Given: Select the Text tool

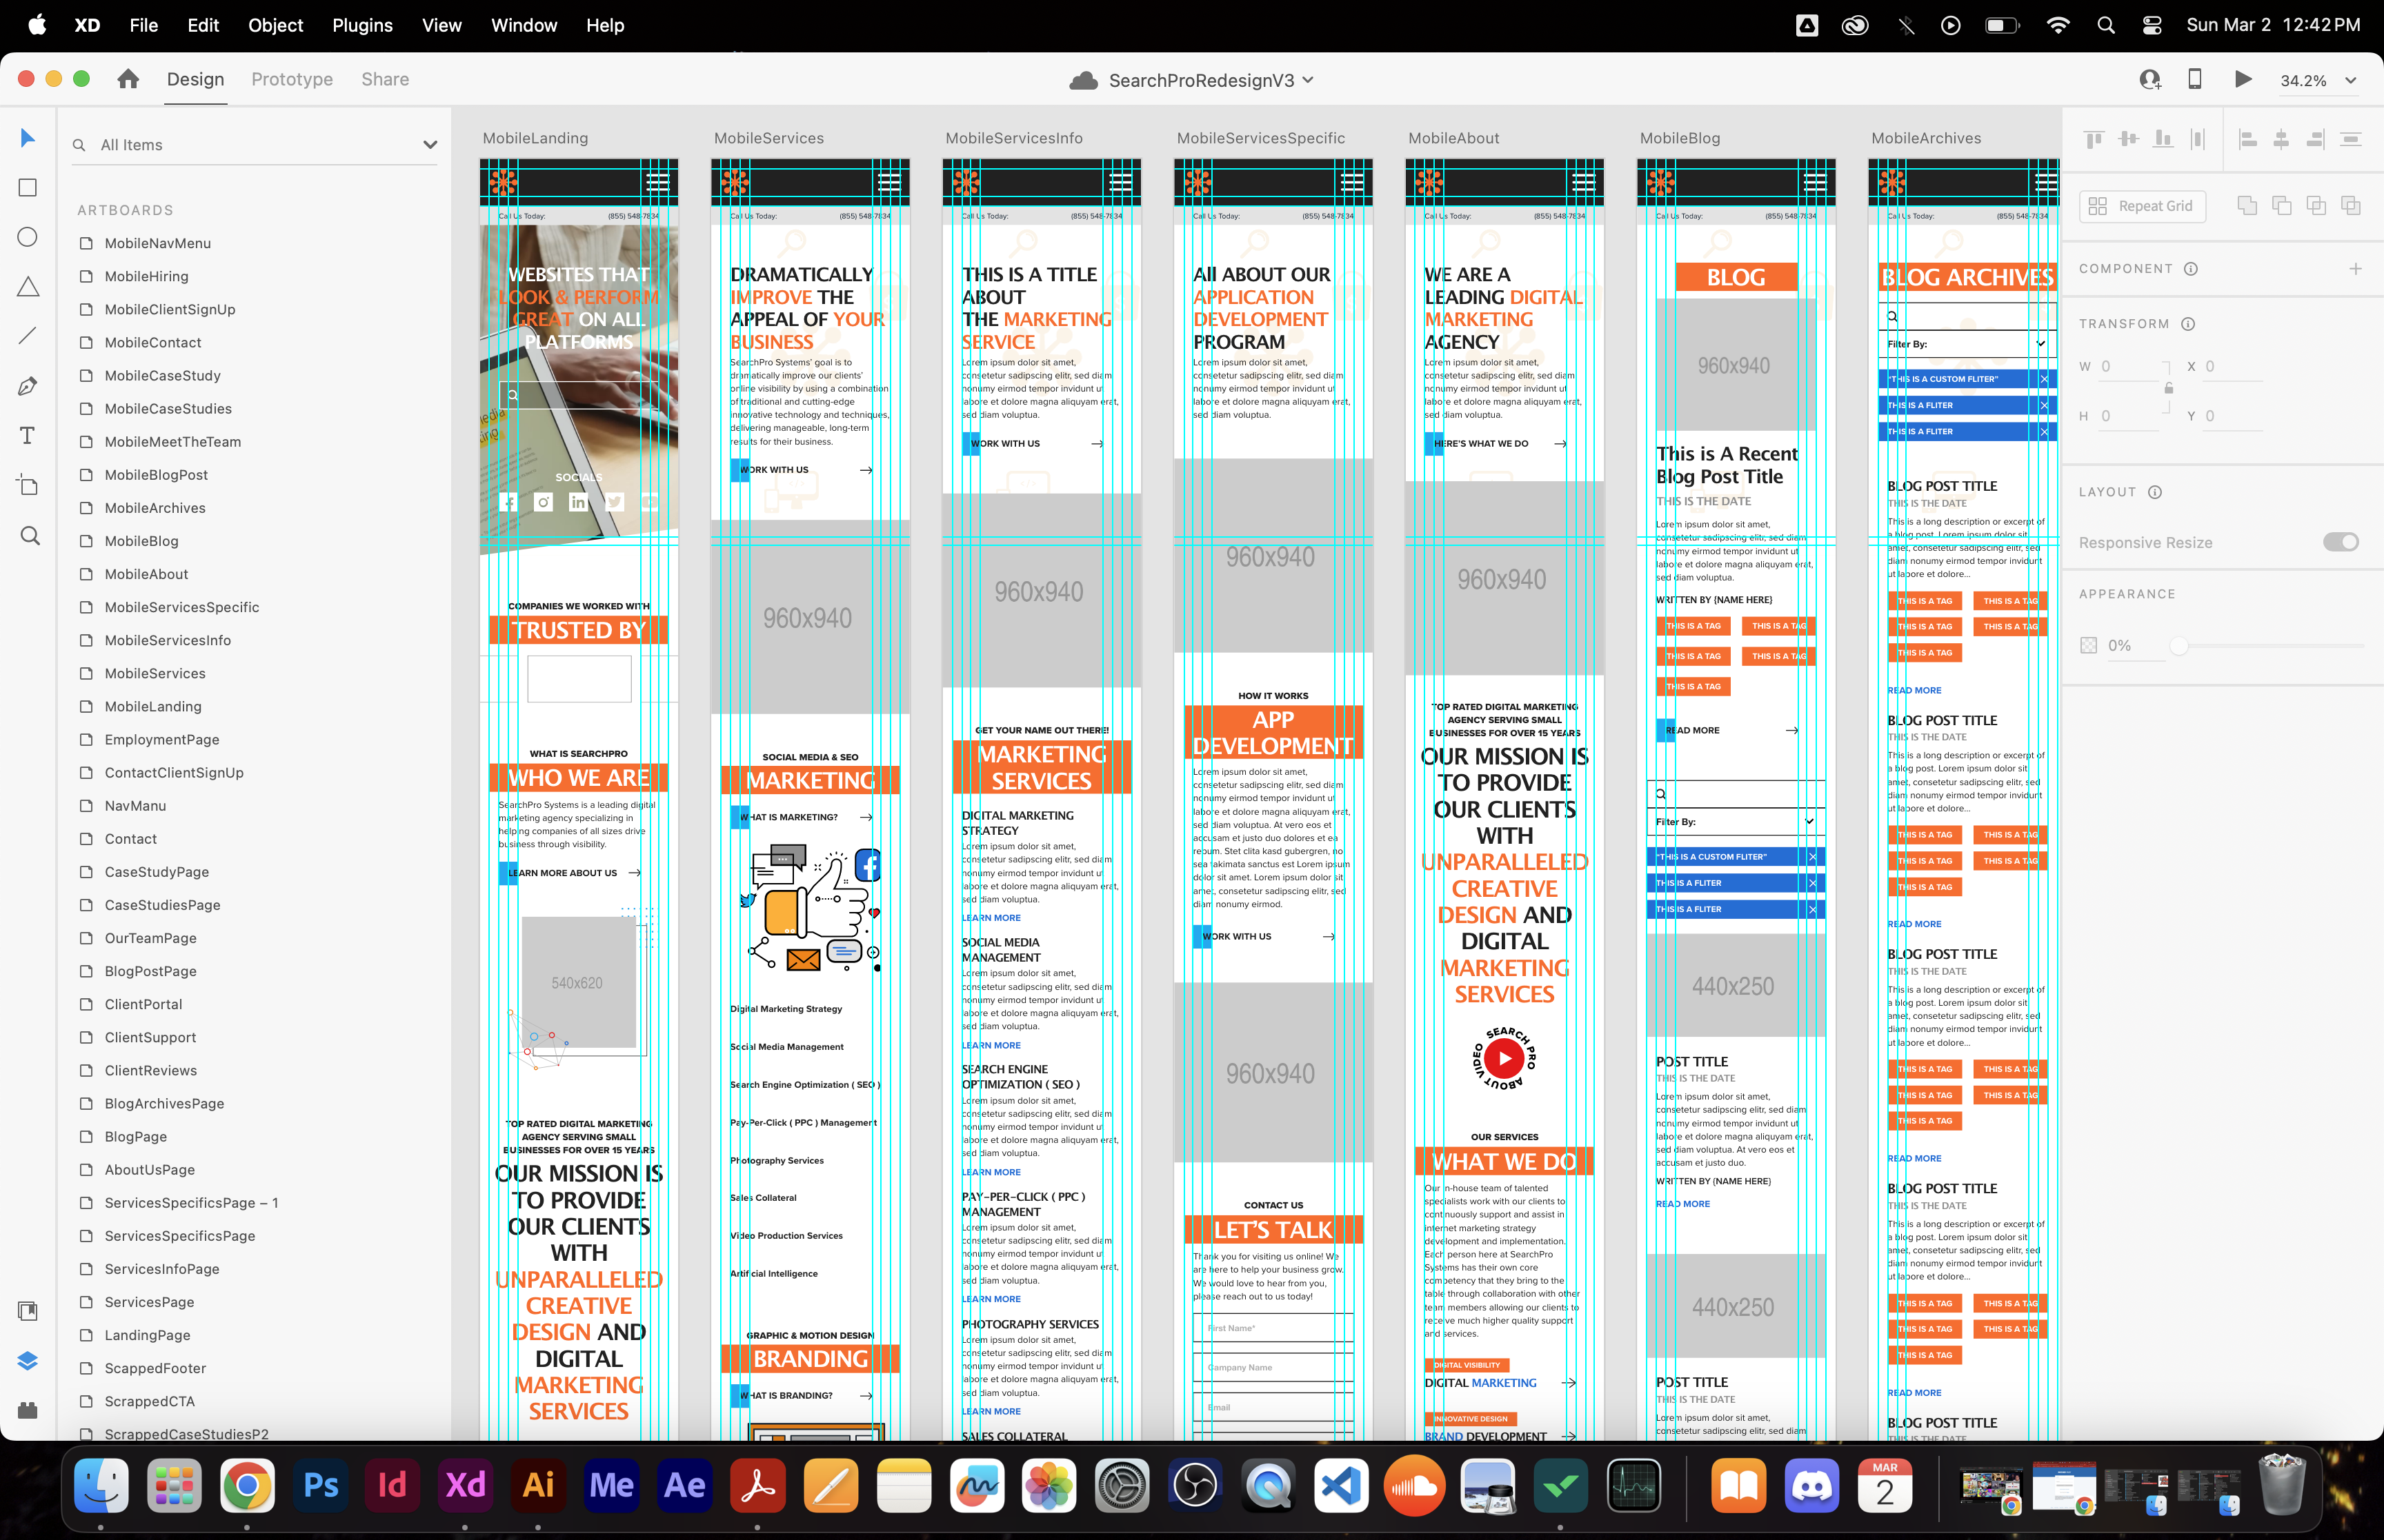Looking at the screenshot, I should pos(28,436).
